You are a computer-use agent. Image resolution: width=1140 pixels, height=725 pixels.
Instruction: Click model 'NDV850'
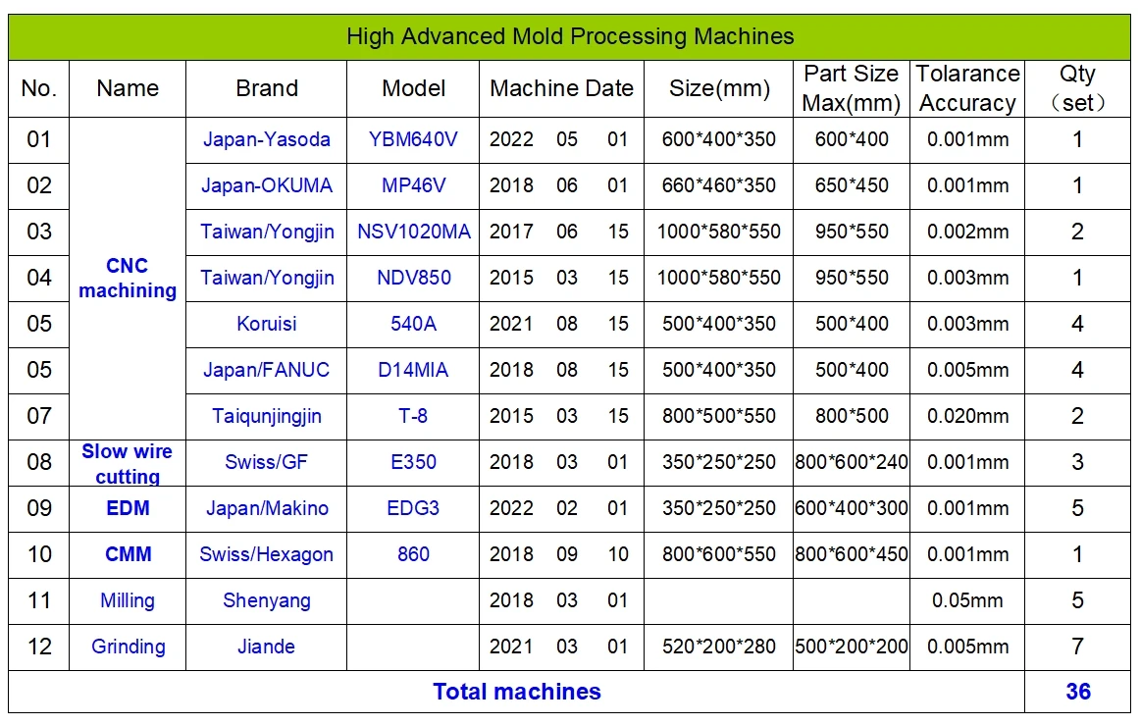click(x=413, y=278)
